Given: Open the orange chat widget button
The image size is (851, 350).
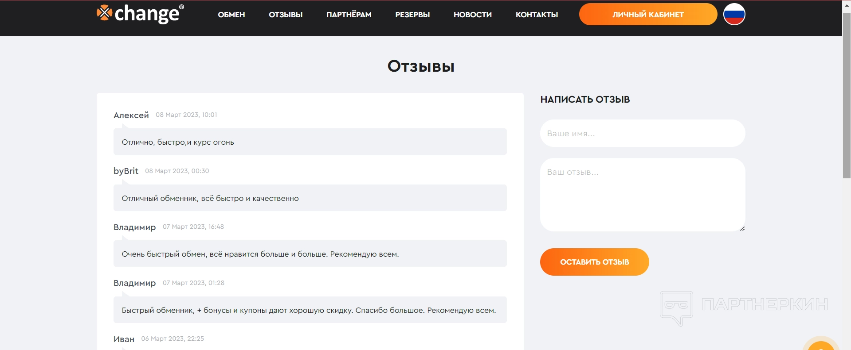Looking at the screenshot, I should 821,345.
